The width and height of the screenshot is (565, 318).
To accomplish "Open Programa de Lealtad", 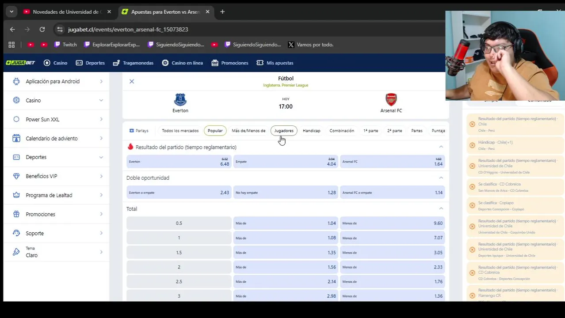I will [57, 195].
